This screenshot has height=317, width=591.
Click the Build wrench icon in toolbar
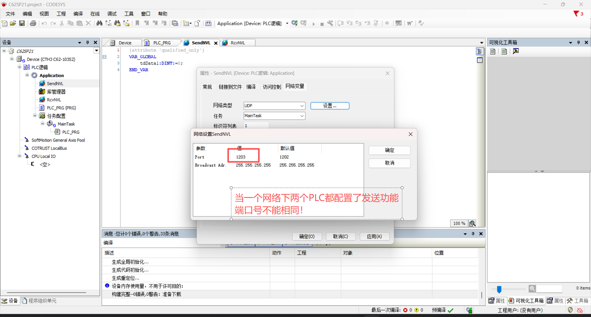(330, 23)
